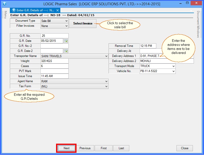Image resolution: width=204 pixels, height=155 pixels.
Task: Click the Weight field showing 320 KGS
Action: click(55, 61)
